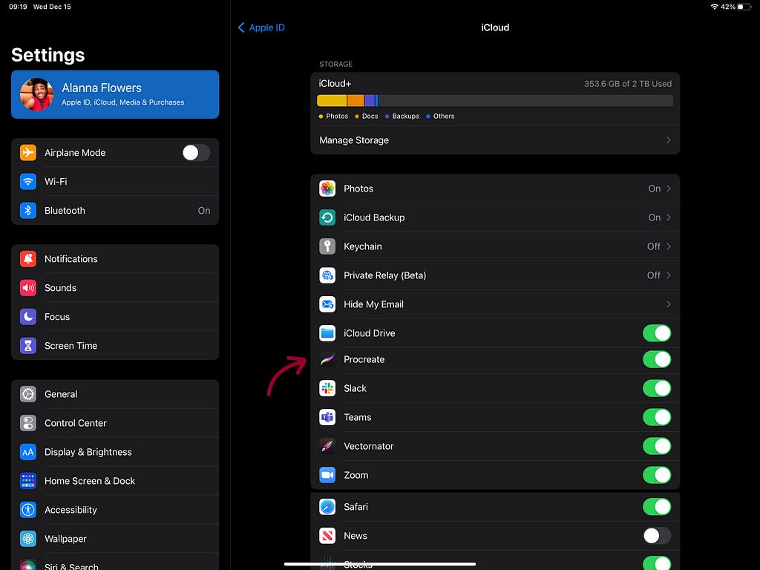The image size is (760, 570).
Task: Turn off the Zoom toggle
Action: tap(657, 476)
